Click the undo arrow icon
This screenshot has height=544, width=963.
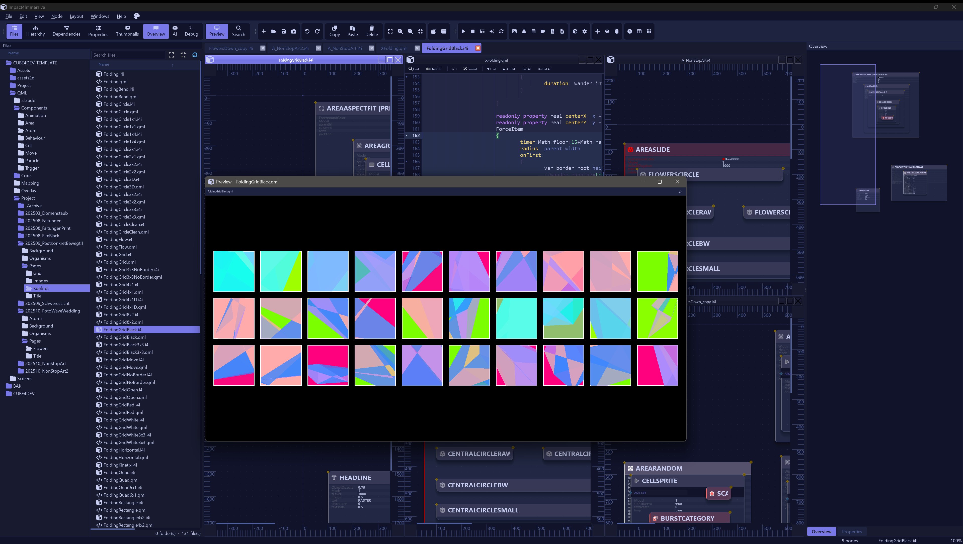(x=307, y=31)
